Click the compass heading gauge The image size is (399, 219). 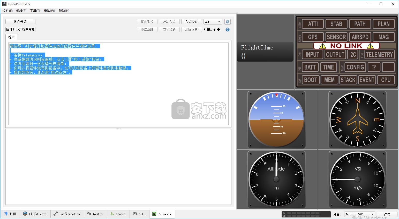pos(358,120)
